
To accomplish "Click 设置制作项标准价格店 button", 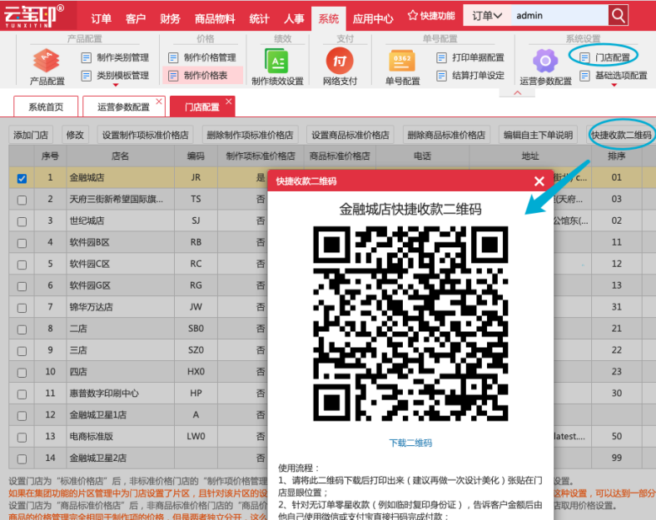I will [145, 135].
